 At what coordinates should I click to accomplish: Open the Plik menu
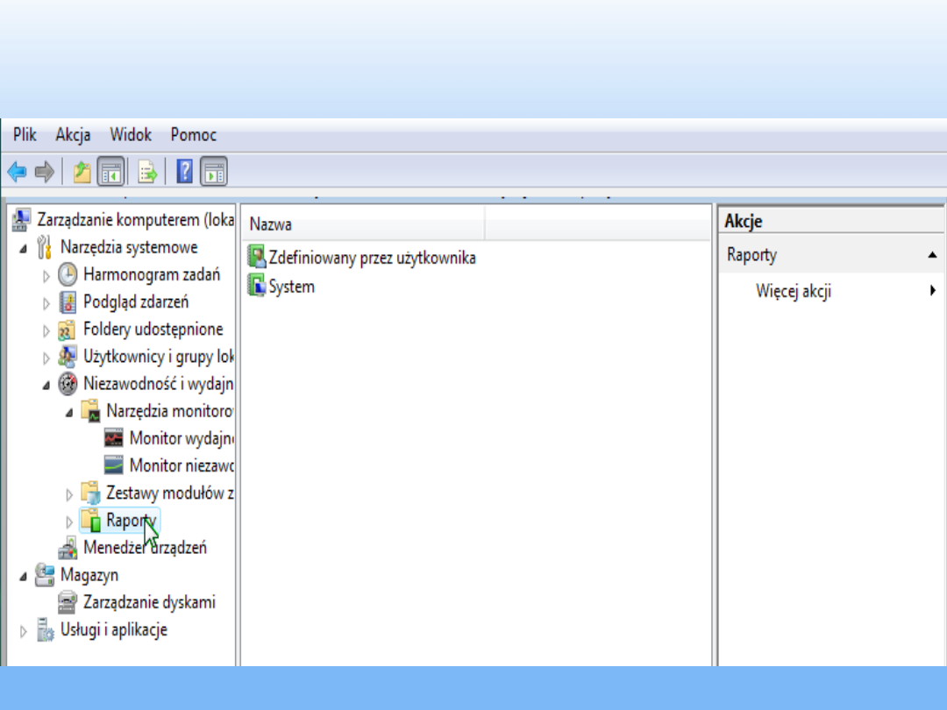(x=25, y=135)
